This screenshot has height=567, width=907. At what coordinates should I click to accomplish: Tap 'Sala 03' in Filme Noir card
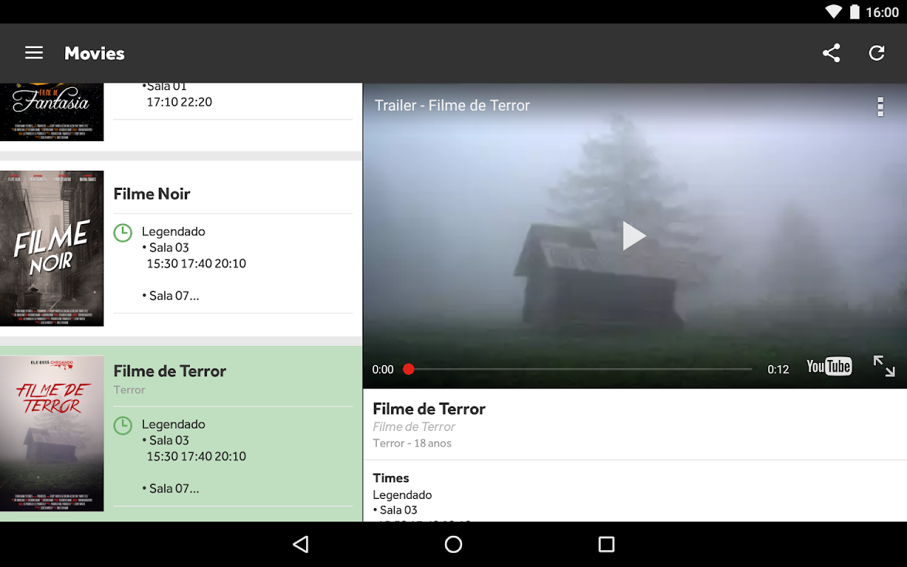tap(169, 248)
